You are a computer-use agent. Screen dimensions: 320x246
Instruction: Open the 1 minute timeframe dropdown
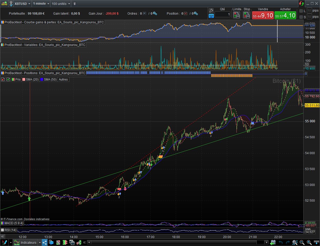[x=41, y=4]
